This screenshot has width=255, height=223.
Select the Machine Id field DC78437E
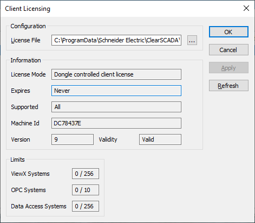(116, 123)
